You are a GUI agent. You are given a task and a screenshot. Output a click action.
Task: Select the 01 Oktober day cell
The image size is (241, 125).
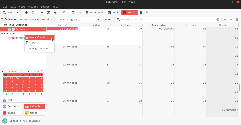[158, 36]
